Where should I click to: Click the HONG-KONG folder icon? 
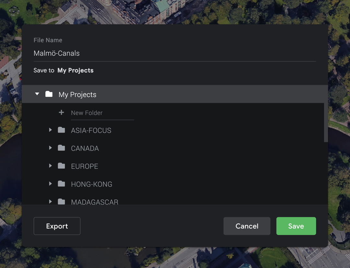point(61,184)
